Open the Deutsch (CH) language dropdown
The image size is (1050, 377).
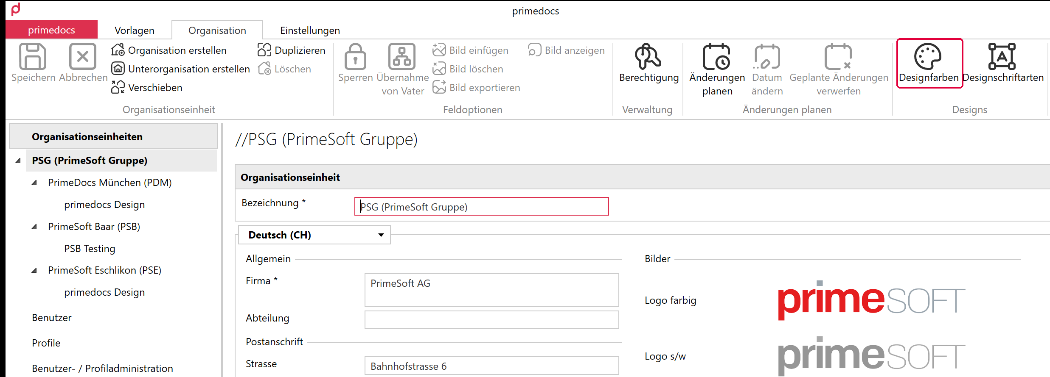coord(314,235)
